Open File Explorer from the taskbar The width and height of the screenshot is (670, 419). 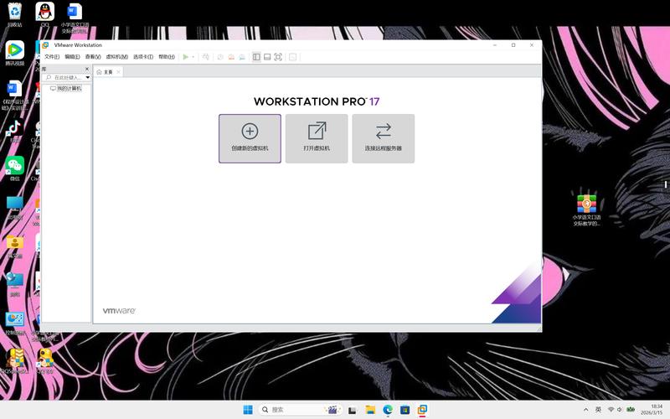coord(370,410)
